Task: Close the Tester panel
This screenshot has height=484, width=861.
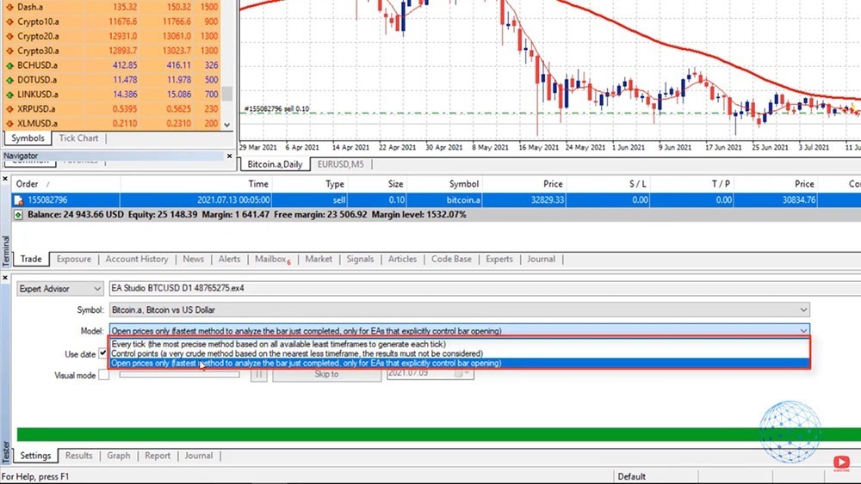Action: click(5, 278)
